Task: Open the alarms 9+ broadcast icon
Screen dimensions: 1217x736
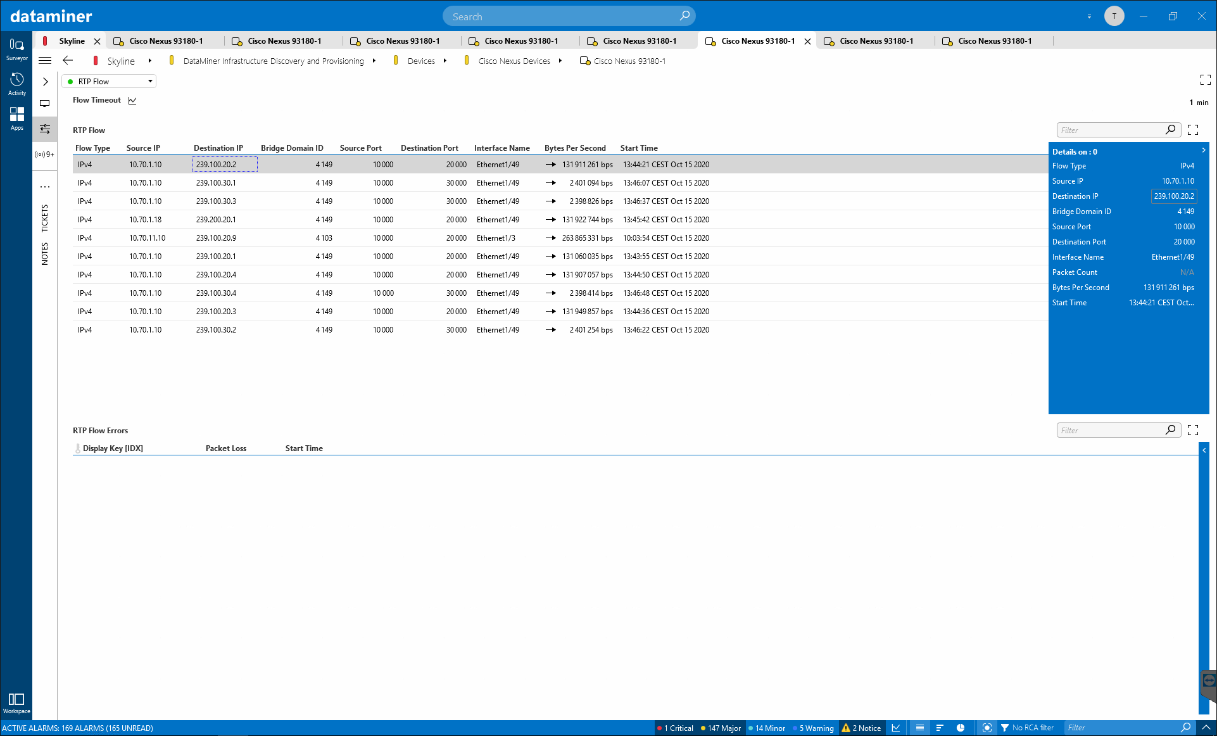Action: pos(44,155)
